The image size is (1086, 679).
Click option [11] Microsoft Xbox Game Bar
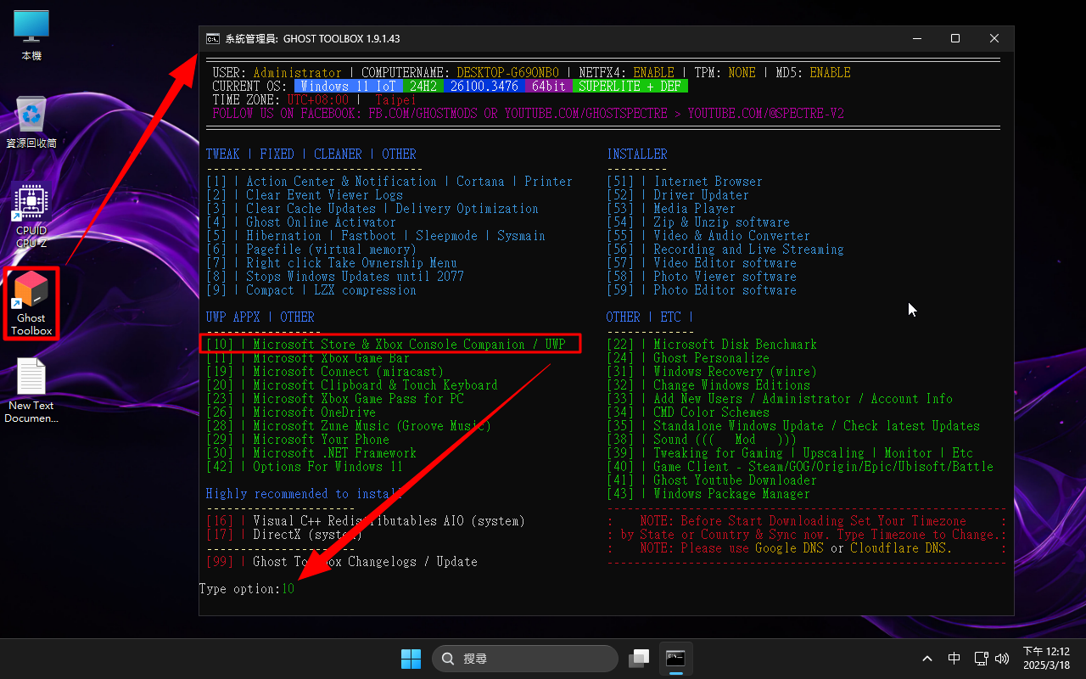pyautogui.click(x=308, y=358)
